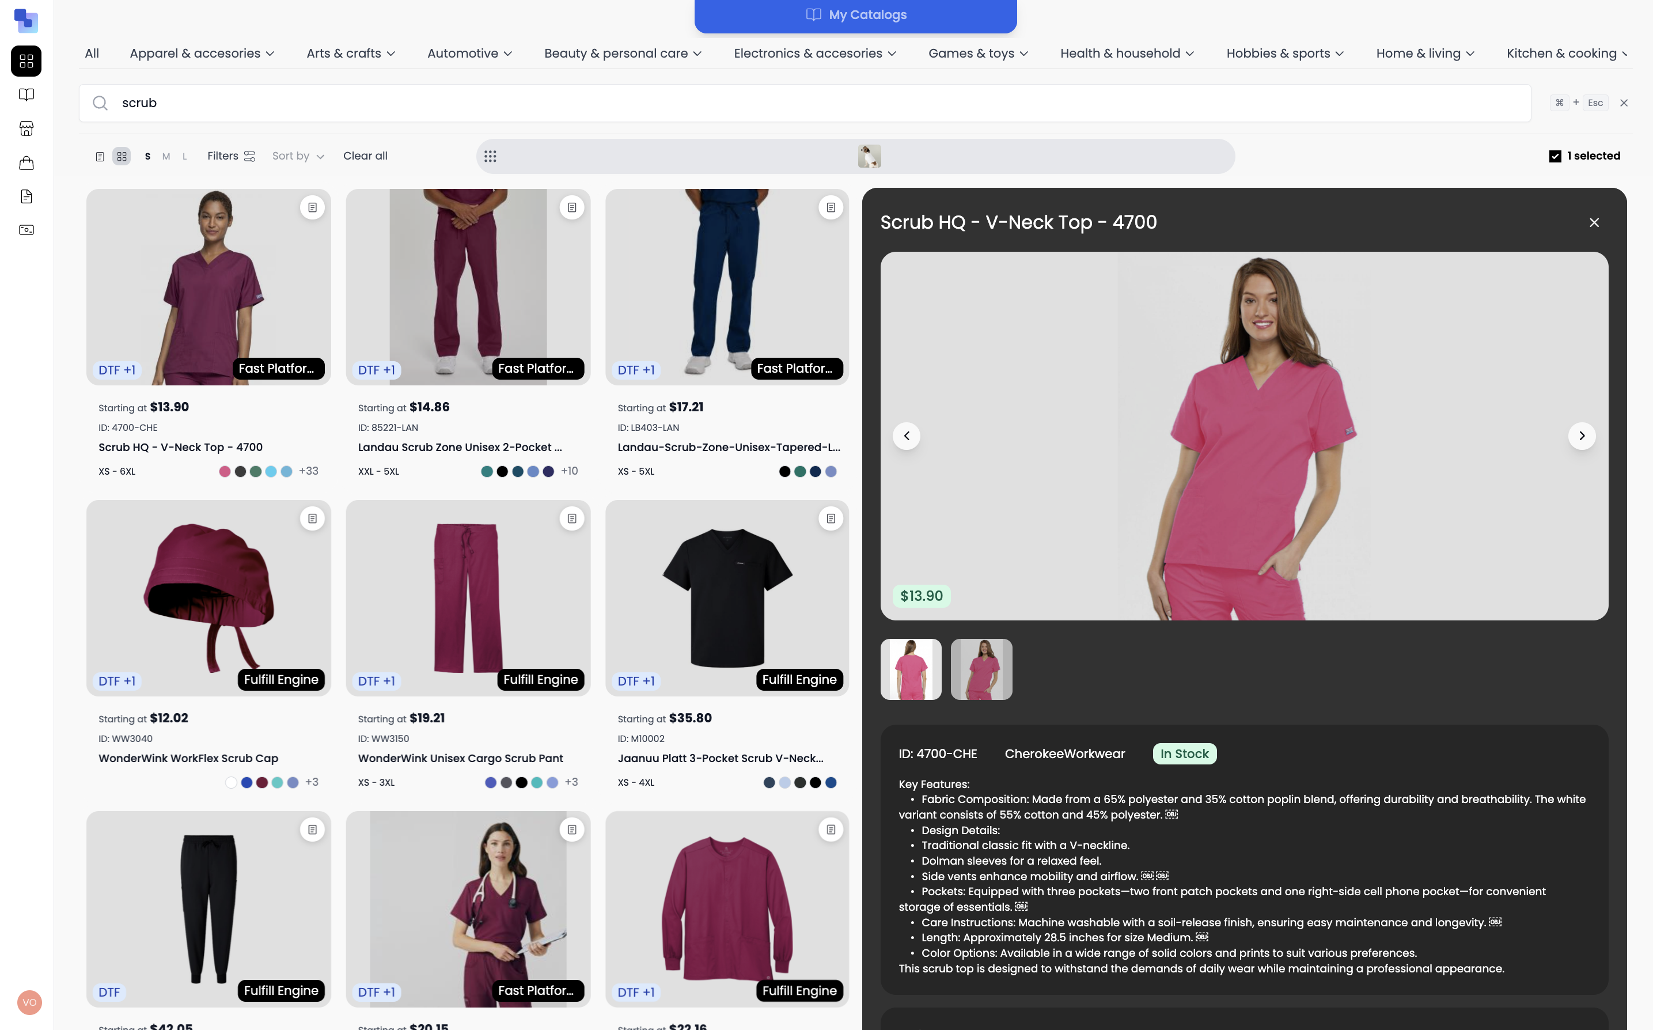The height and width of the screenshot is (1030, 1653).
Task: Select the All category tab
Action: pos(92,53)
